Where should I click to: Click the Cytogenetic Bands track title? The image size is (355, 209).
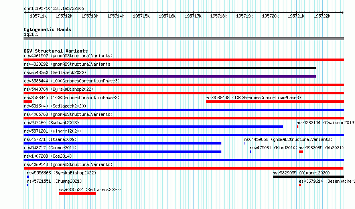pos(47,29)
